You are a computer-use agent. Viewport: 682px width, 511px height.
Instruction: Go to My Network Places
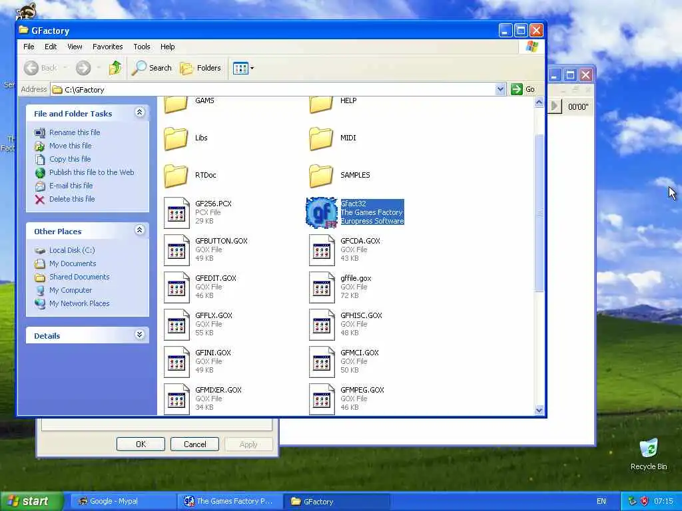coord(79,303)
